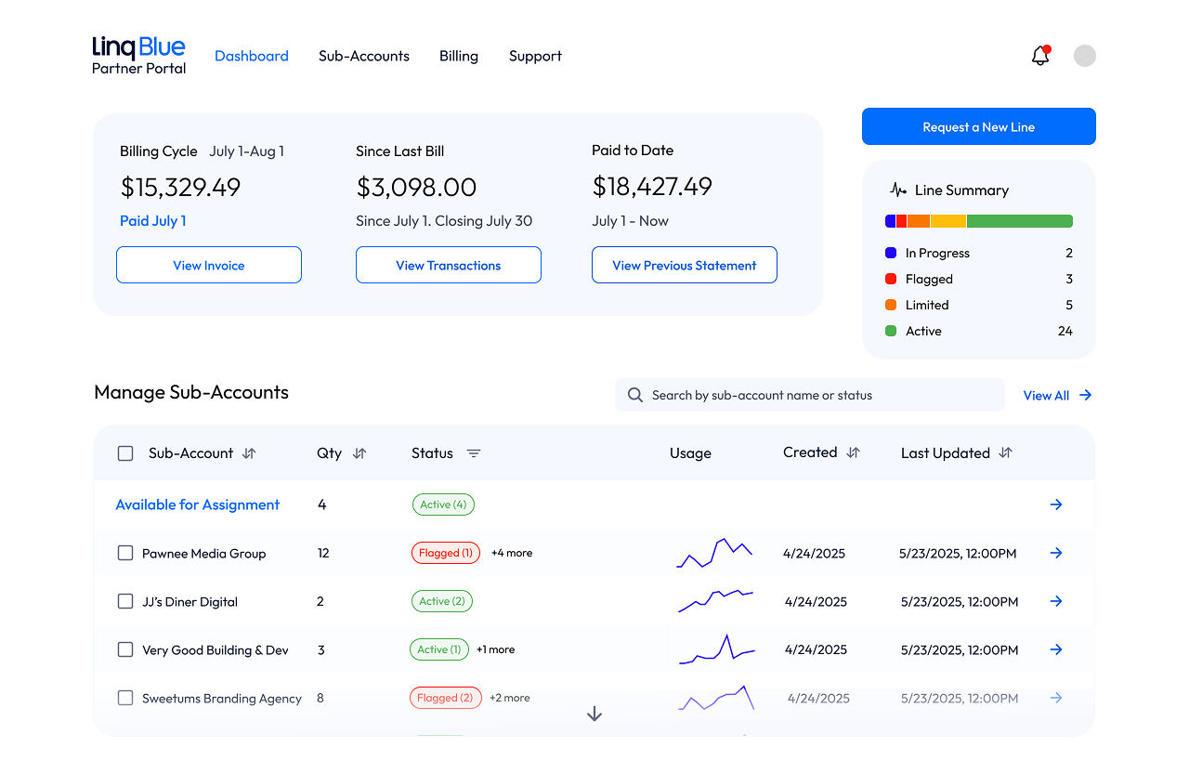The image size is (1189, 773).
Task: Open JJ's Diner Digital row arrow
Action: 1056,601
